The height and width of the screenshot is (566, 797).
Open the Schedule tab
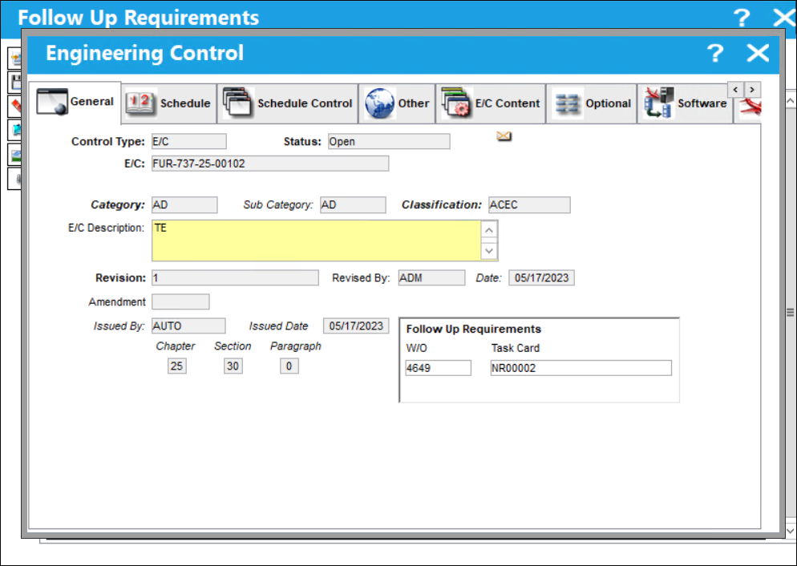(168, 103)
